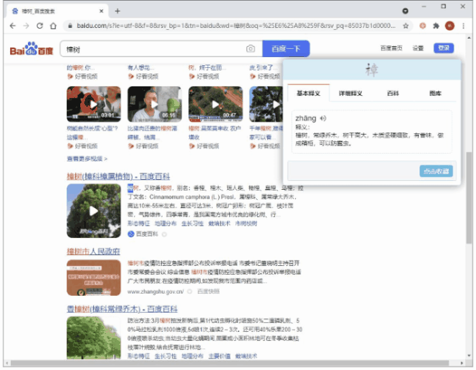Go to the browser home page
Image resolution: width=476 pixels, height=370 pixels.
tap(53, 26)
